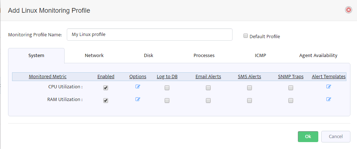Edit RAM Utilization alert template icon
357x149 pixels.
point(329,99)
